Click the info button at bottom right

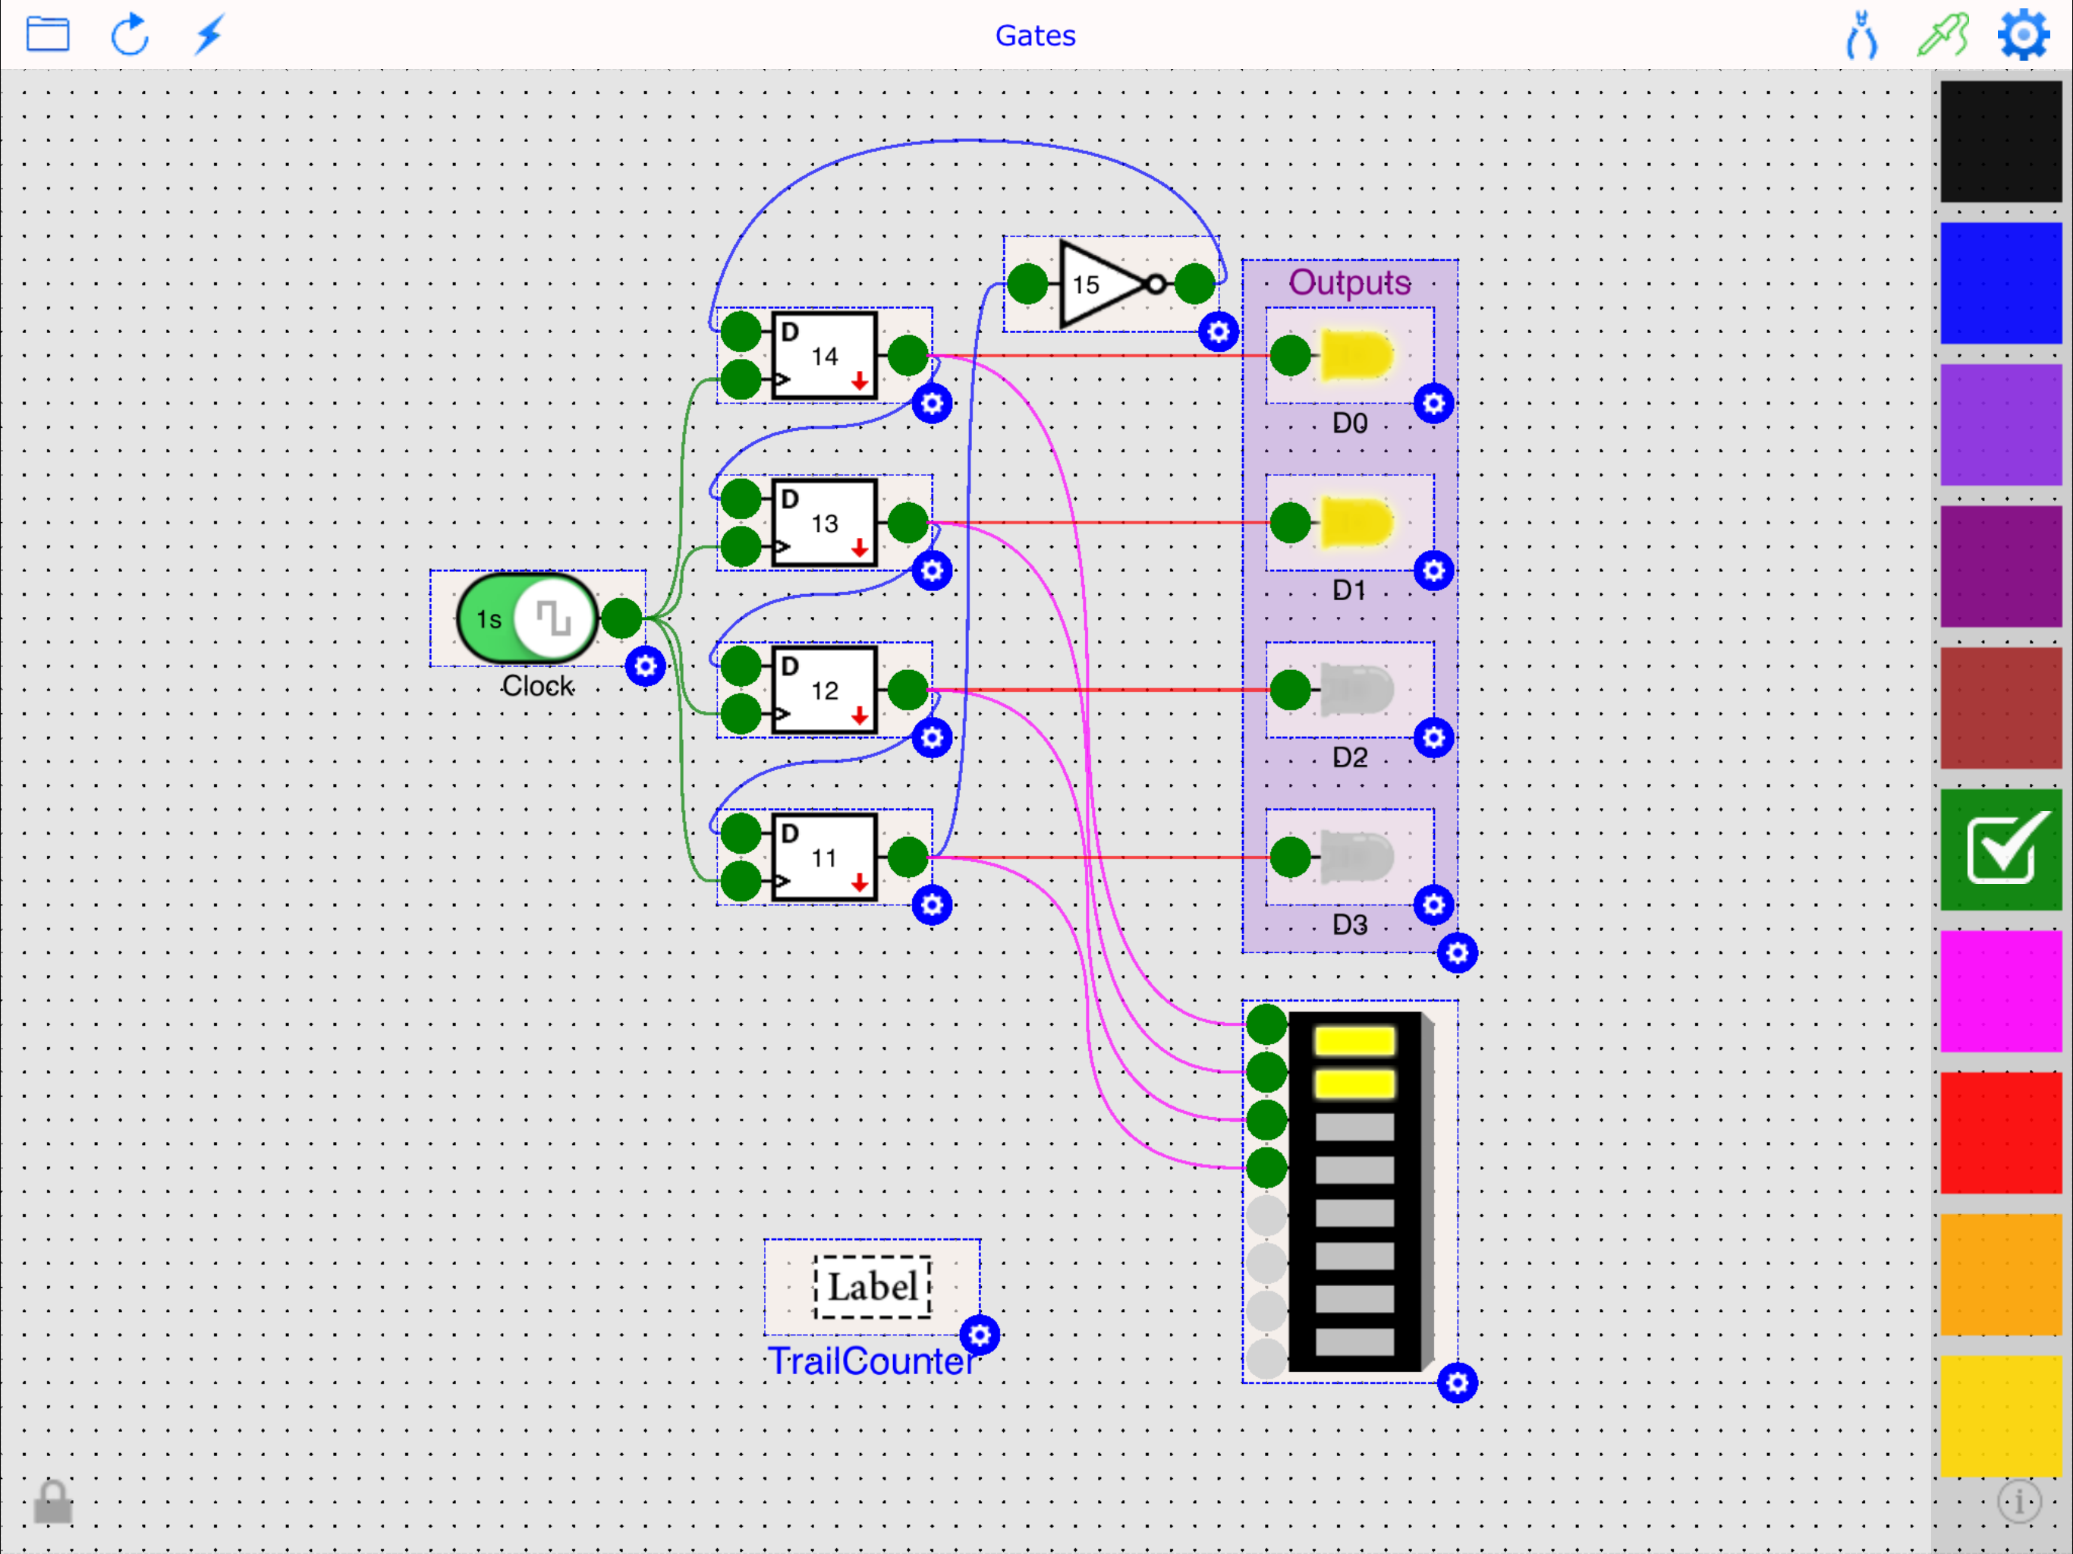(x=2021, y=1501)
